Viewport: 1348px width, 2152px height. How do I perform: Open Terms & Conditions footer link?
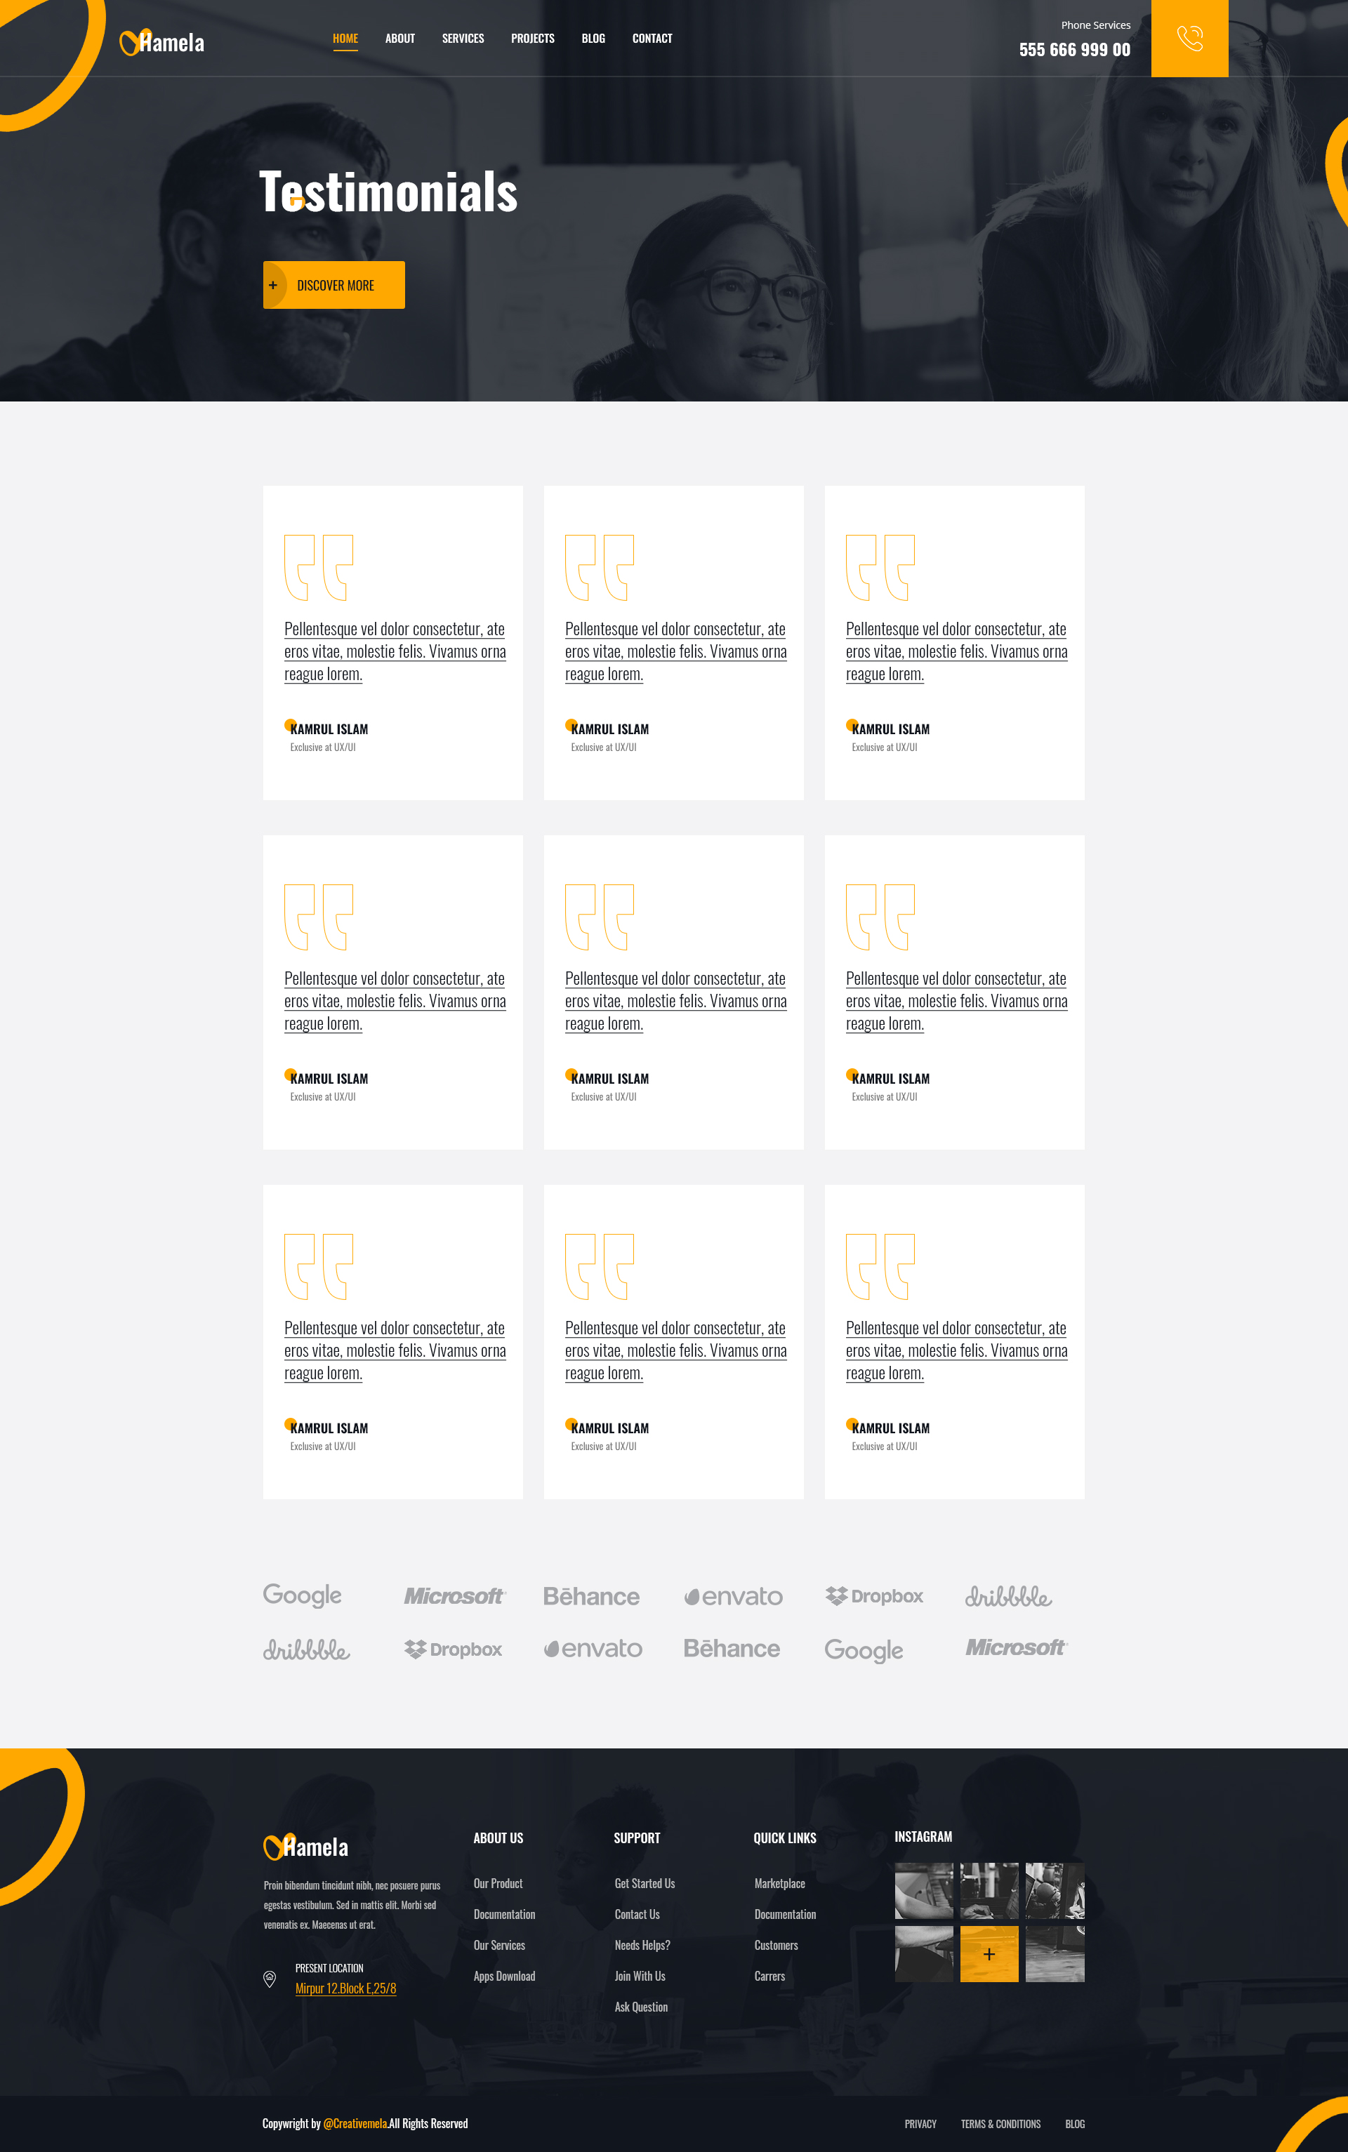1000,2125
